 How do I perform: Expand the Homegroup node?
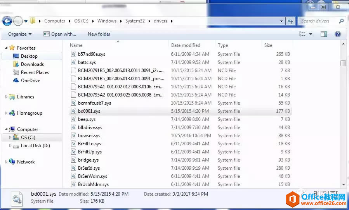[x=6, y=113]
